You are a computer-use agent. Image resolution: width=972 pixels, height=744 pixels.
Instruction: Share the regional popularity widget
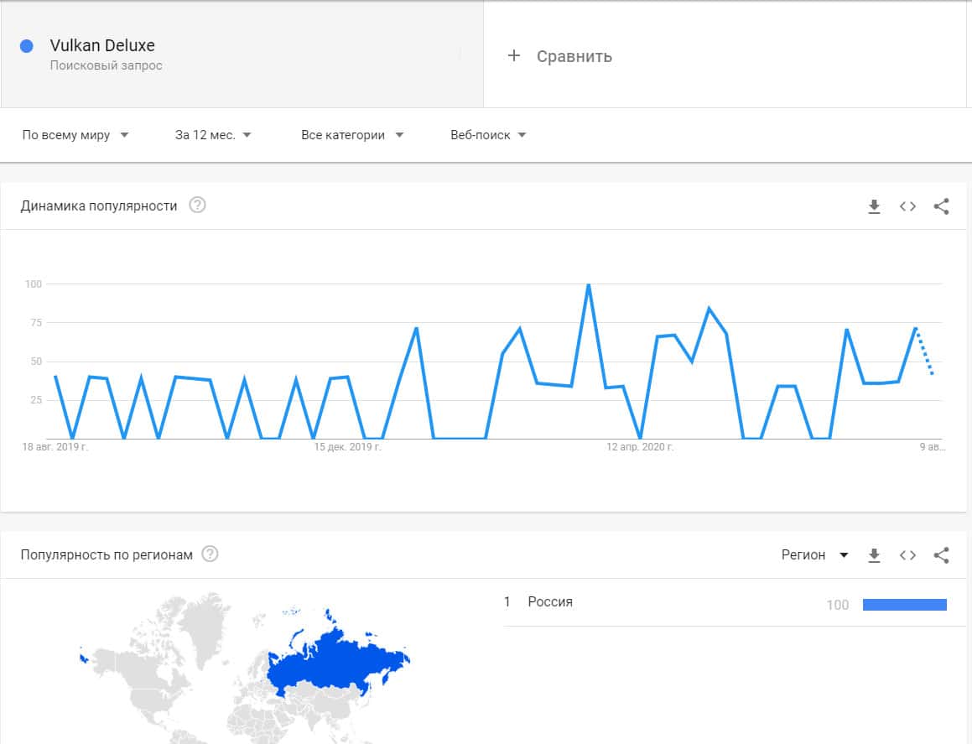pyautogui.click(x=941, y=554)
